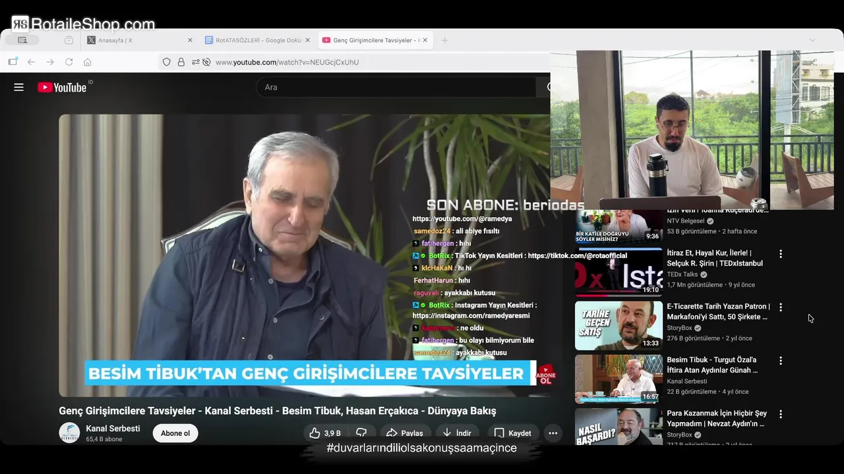The height and width of the screenshot is (474, 844).
Task: Open the YouTube guide hamburger menu
Action: coord(18,87)
